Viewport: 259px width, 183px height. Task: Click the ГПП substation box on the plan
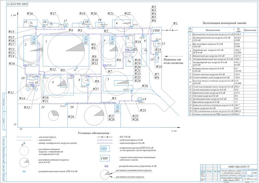[x=156, y=30]
